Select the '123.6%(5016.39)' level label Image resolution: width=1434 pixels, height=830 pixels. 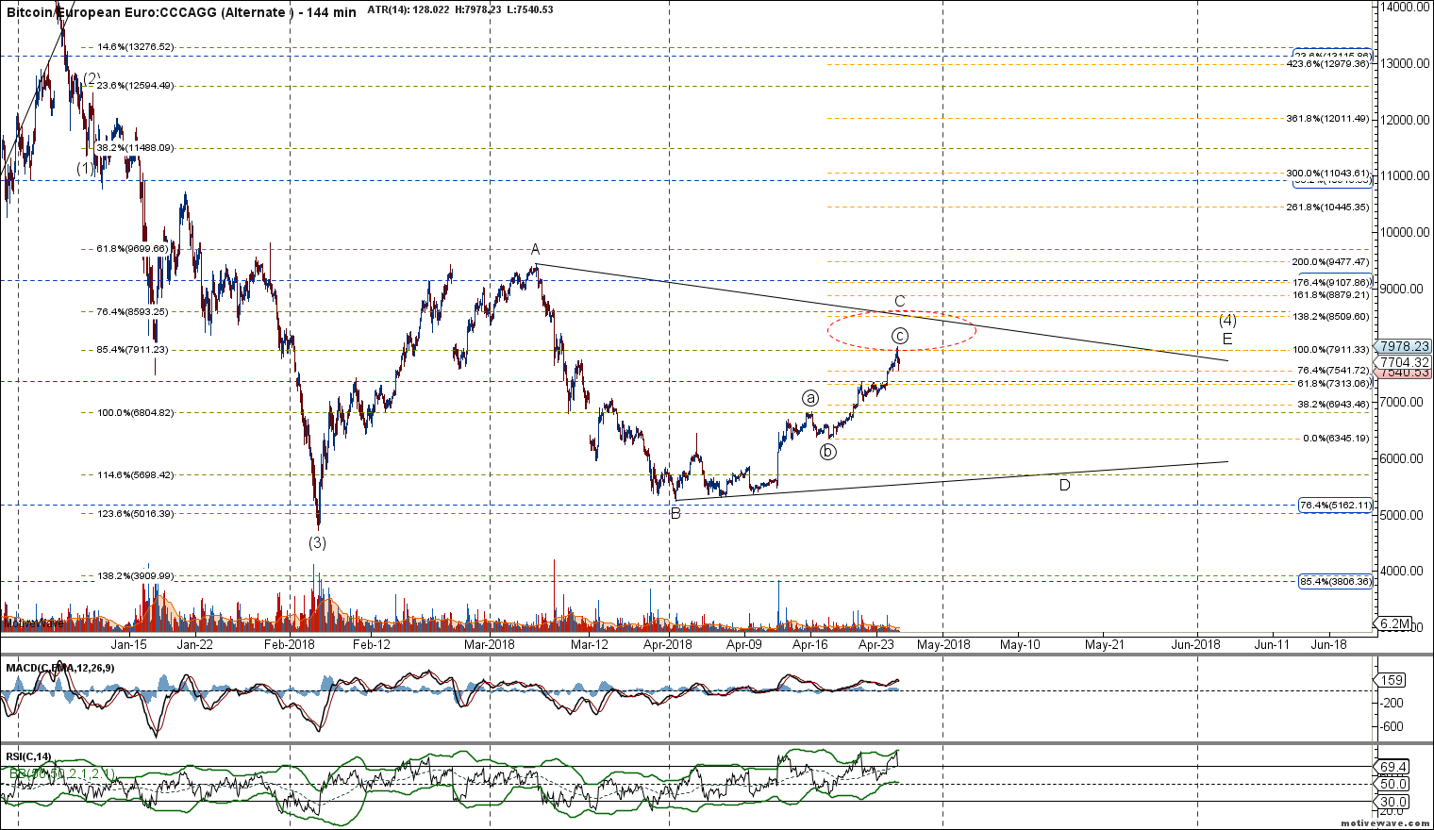tap(136, 513)
